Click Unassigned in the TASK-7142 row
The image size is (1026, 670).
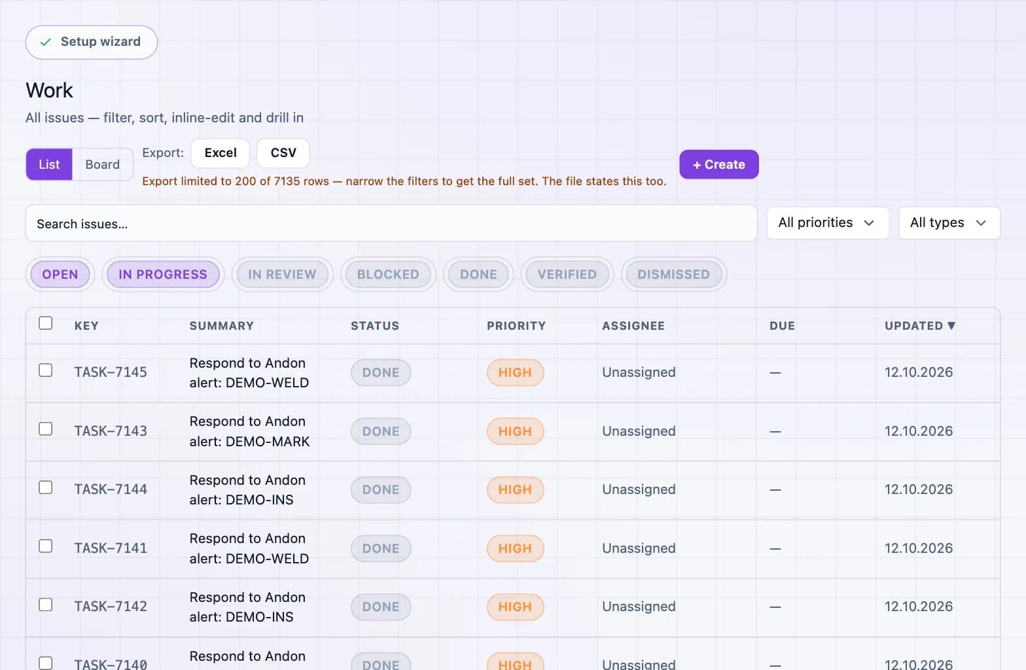[639, 607]
